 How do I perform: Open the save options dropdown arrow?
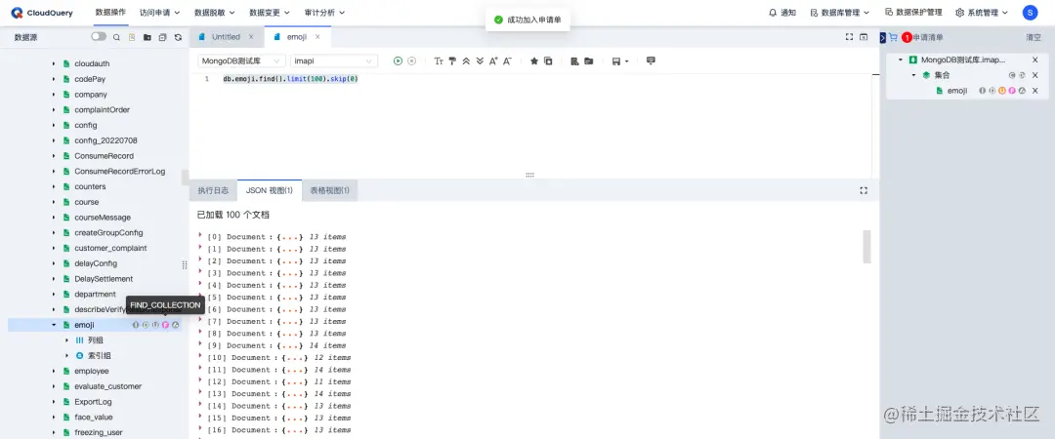point(626,61)
